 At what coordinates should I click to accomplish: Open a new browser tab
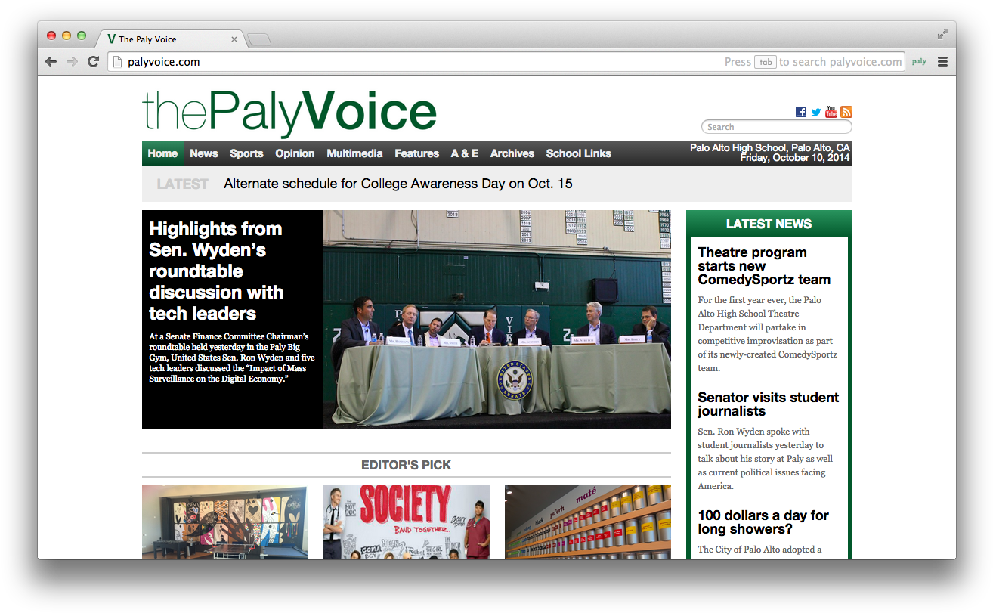pyautogui.click(x=259, y=37)
